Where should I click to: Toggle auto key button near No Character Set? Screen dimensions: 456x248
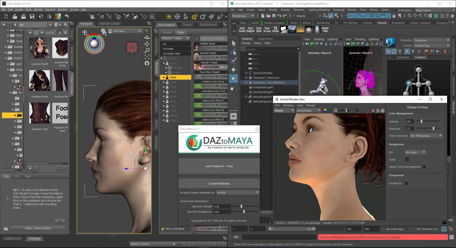click(444, 229)
